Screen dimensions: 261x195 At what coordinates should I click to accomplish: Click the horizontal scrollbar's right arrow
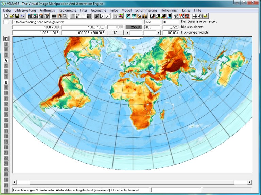pos(250,182)
